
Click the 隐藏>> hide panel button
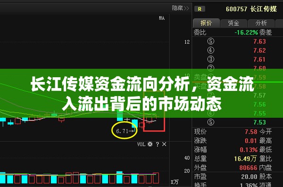(180, 8)
